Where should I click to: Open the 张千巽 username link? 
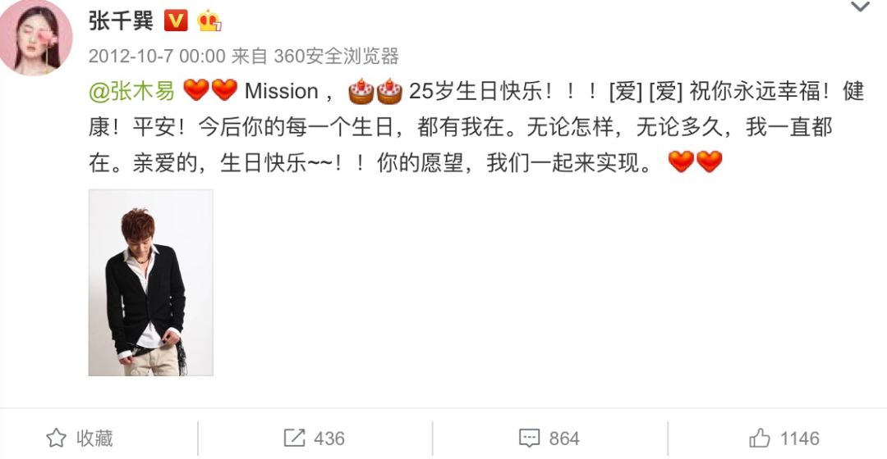pyautogui.click(x=121, y=21)
